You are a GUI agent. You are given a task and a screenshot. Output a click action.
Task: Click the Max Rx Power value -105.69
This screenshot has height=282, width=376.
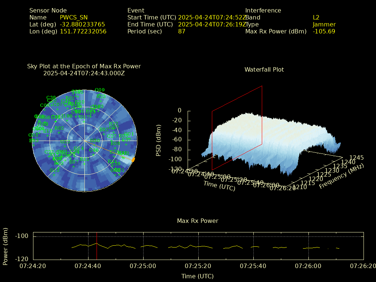(x=324, y=32)
